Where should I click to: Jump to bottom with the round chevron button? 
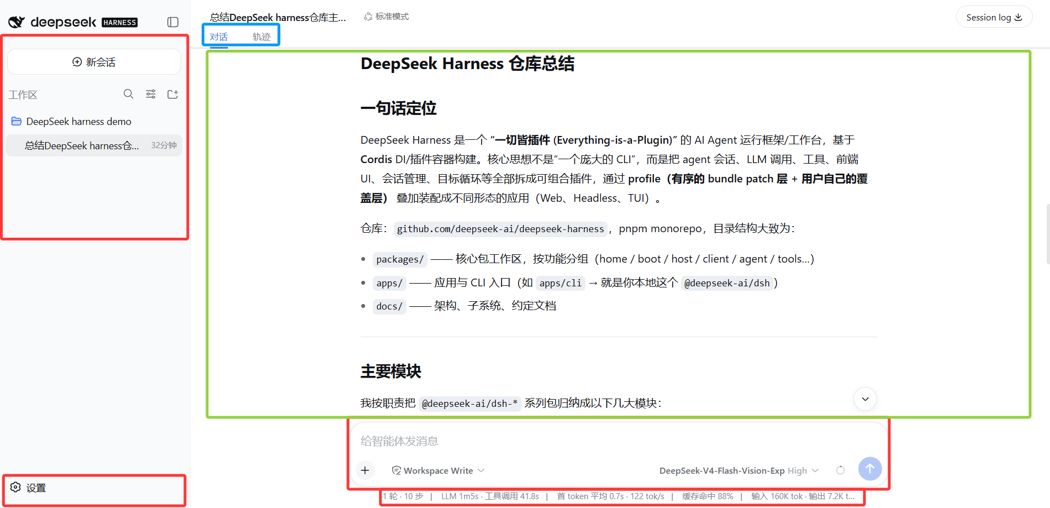[866, 399]
